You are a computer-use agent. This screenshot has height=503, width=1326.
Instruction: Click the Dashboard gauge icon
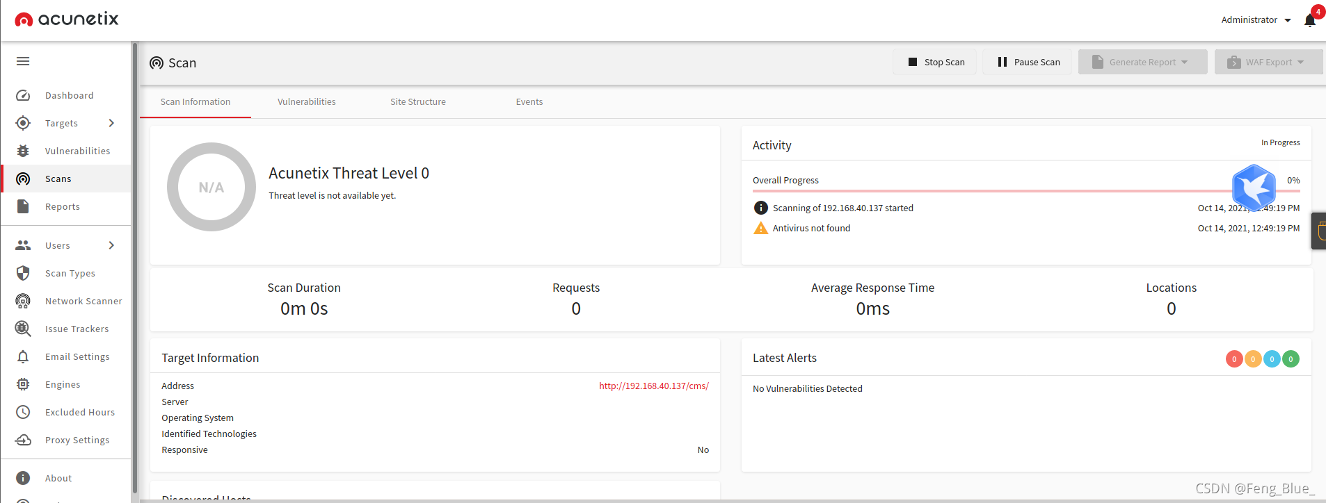click(23, 95)
